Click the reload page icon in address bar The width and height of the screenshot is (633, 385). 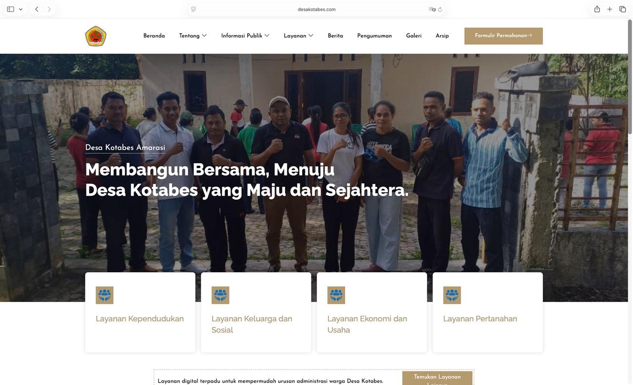[x=440, y=9]
